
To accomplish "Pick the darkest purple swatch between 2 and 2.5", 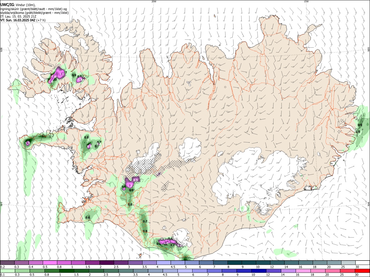I will (107, 263).
